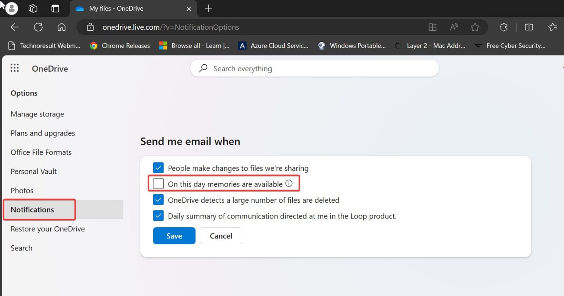
Task: Click the info icon beside On this day memories
Action: tap(289, 183)
